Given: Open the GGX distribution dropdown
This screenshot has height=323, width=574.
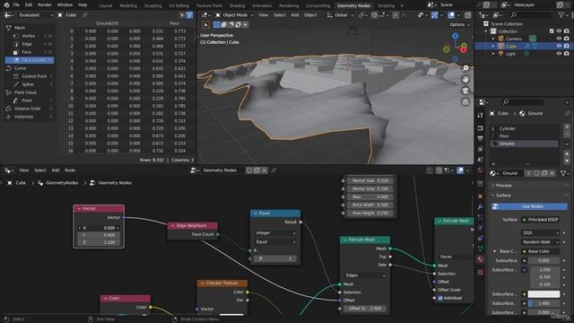Looking at the screenshot, I should (x=540, y=233).
